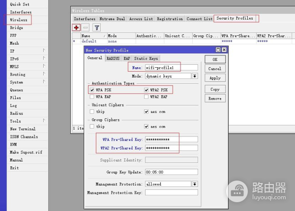Click the Apply button
295x211 pixels.
215,78
